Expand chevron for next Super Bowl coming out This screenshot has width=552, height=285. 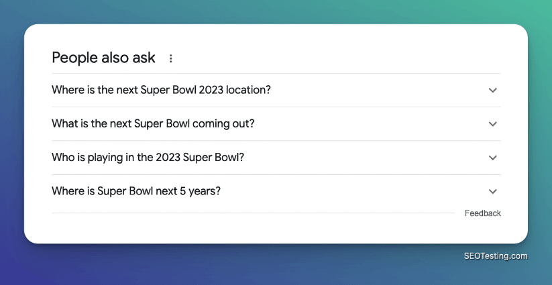pyautogui.click(x=492, y=124)
